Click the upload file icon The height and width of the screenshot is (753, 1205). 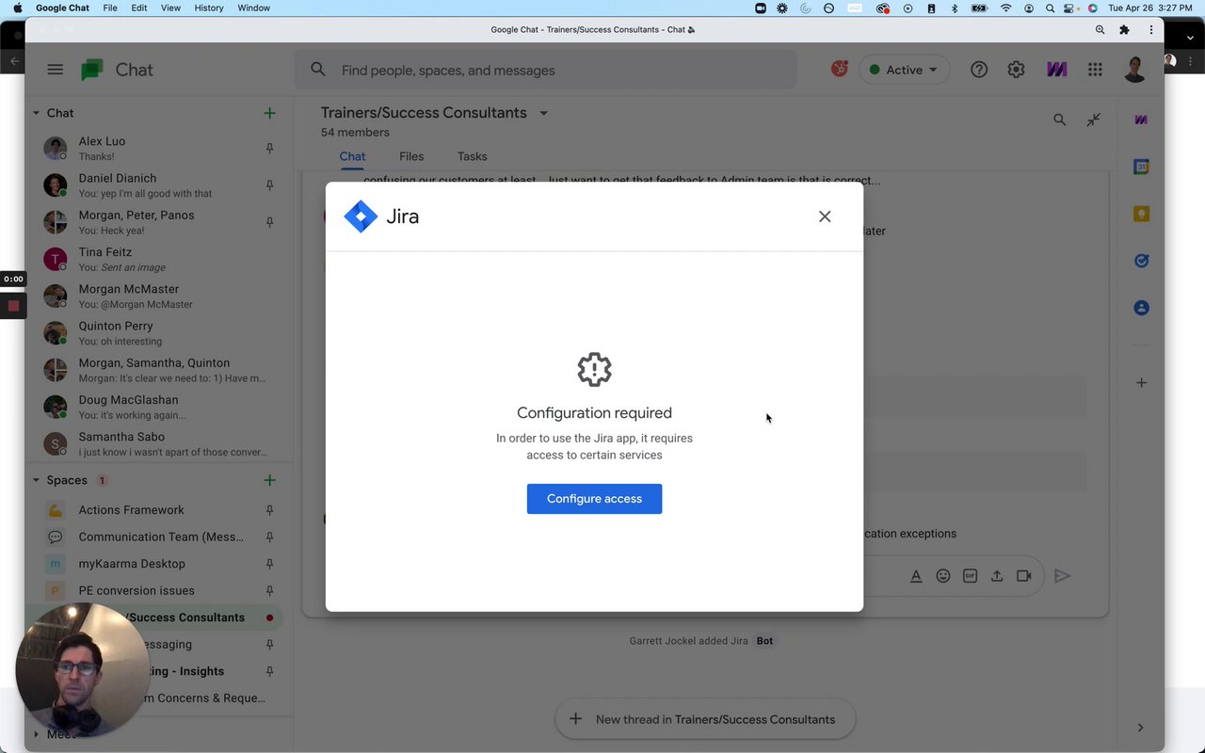pos(997,576)
